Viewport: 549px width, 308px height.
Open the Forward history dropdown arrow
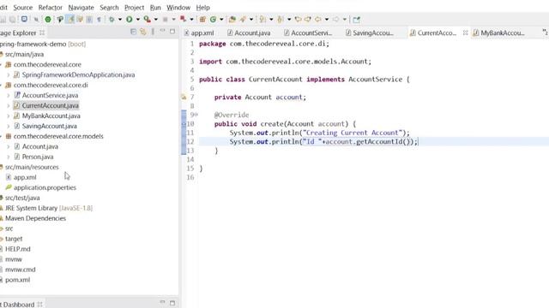[345, 20]
